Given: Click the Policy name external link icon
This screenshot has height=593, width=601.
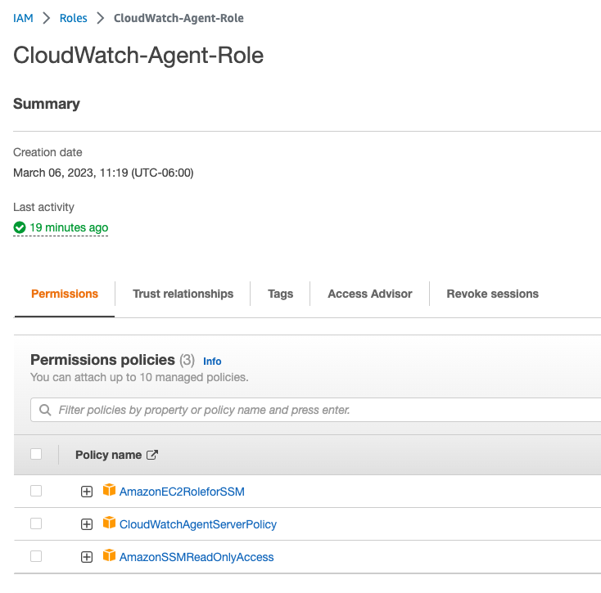Looking at the screenshot, I should 152,455.
